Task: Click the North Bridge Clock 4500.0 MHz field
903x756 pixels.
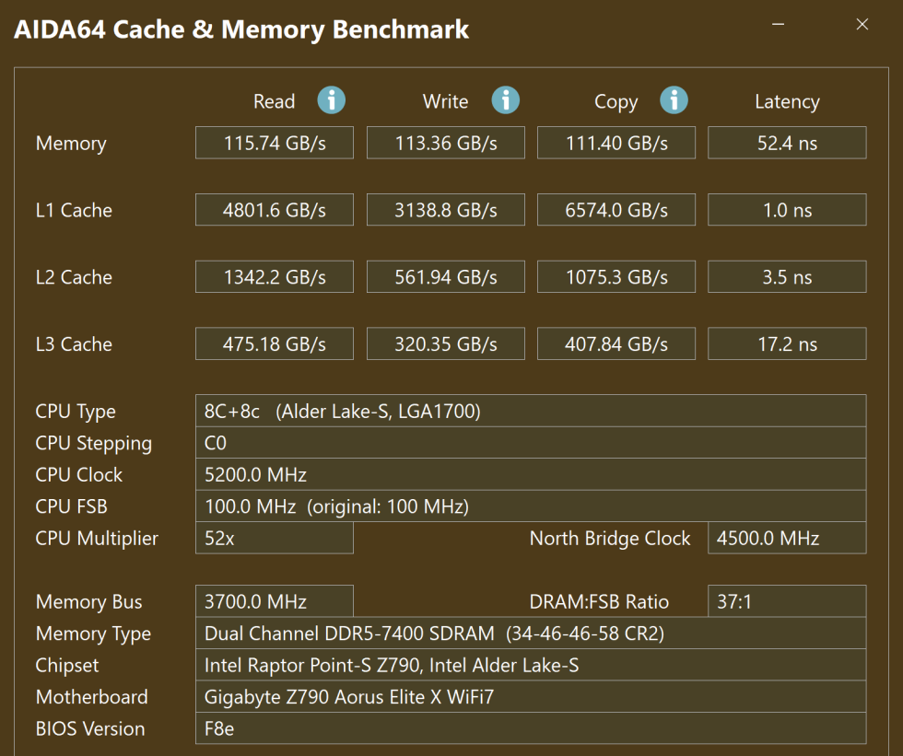Action: (787, 539)
